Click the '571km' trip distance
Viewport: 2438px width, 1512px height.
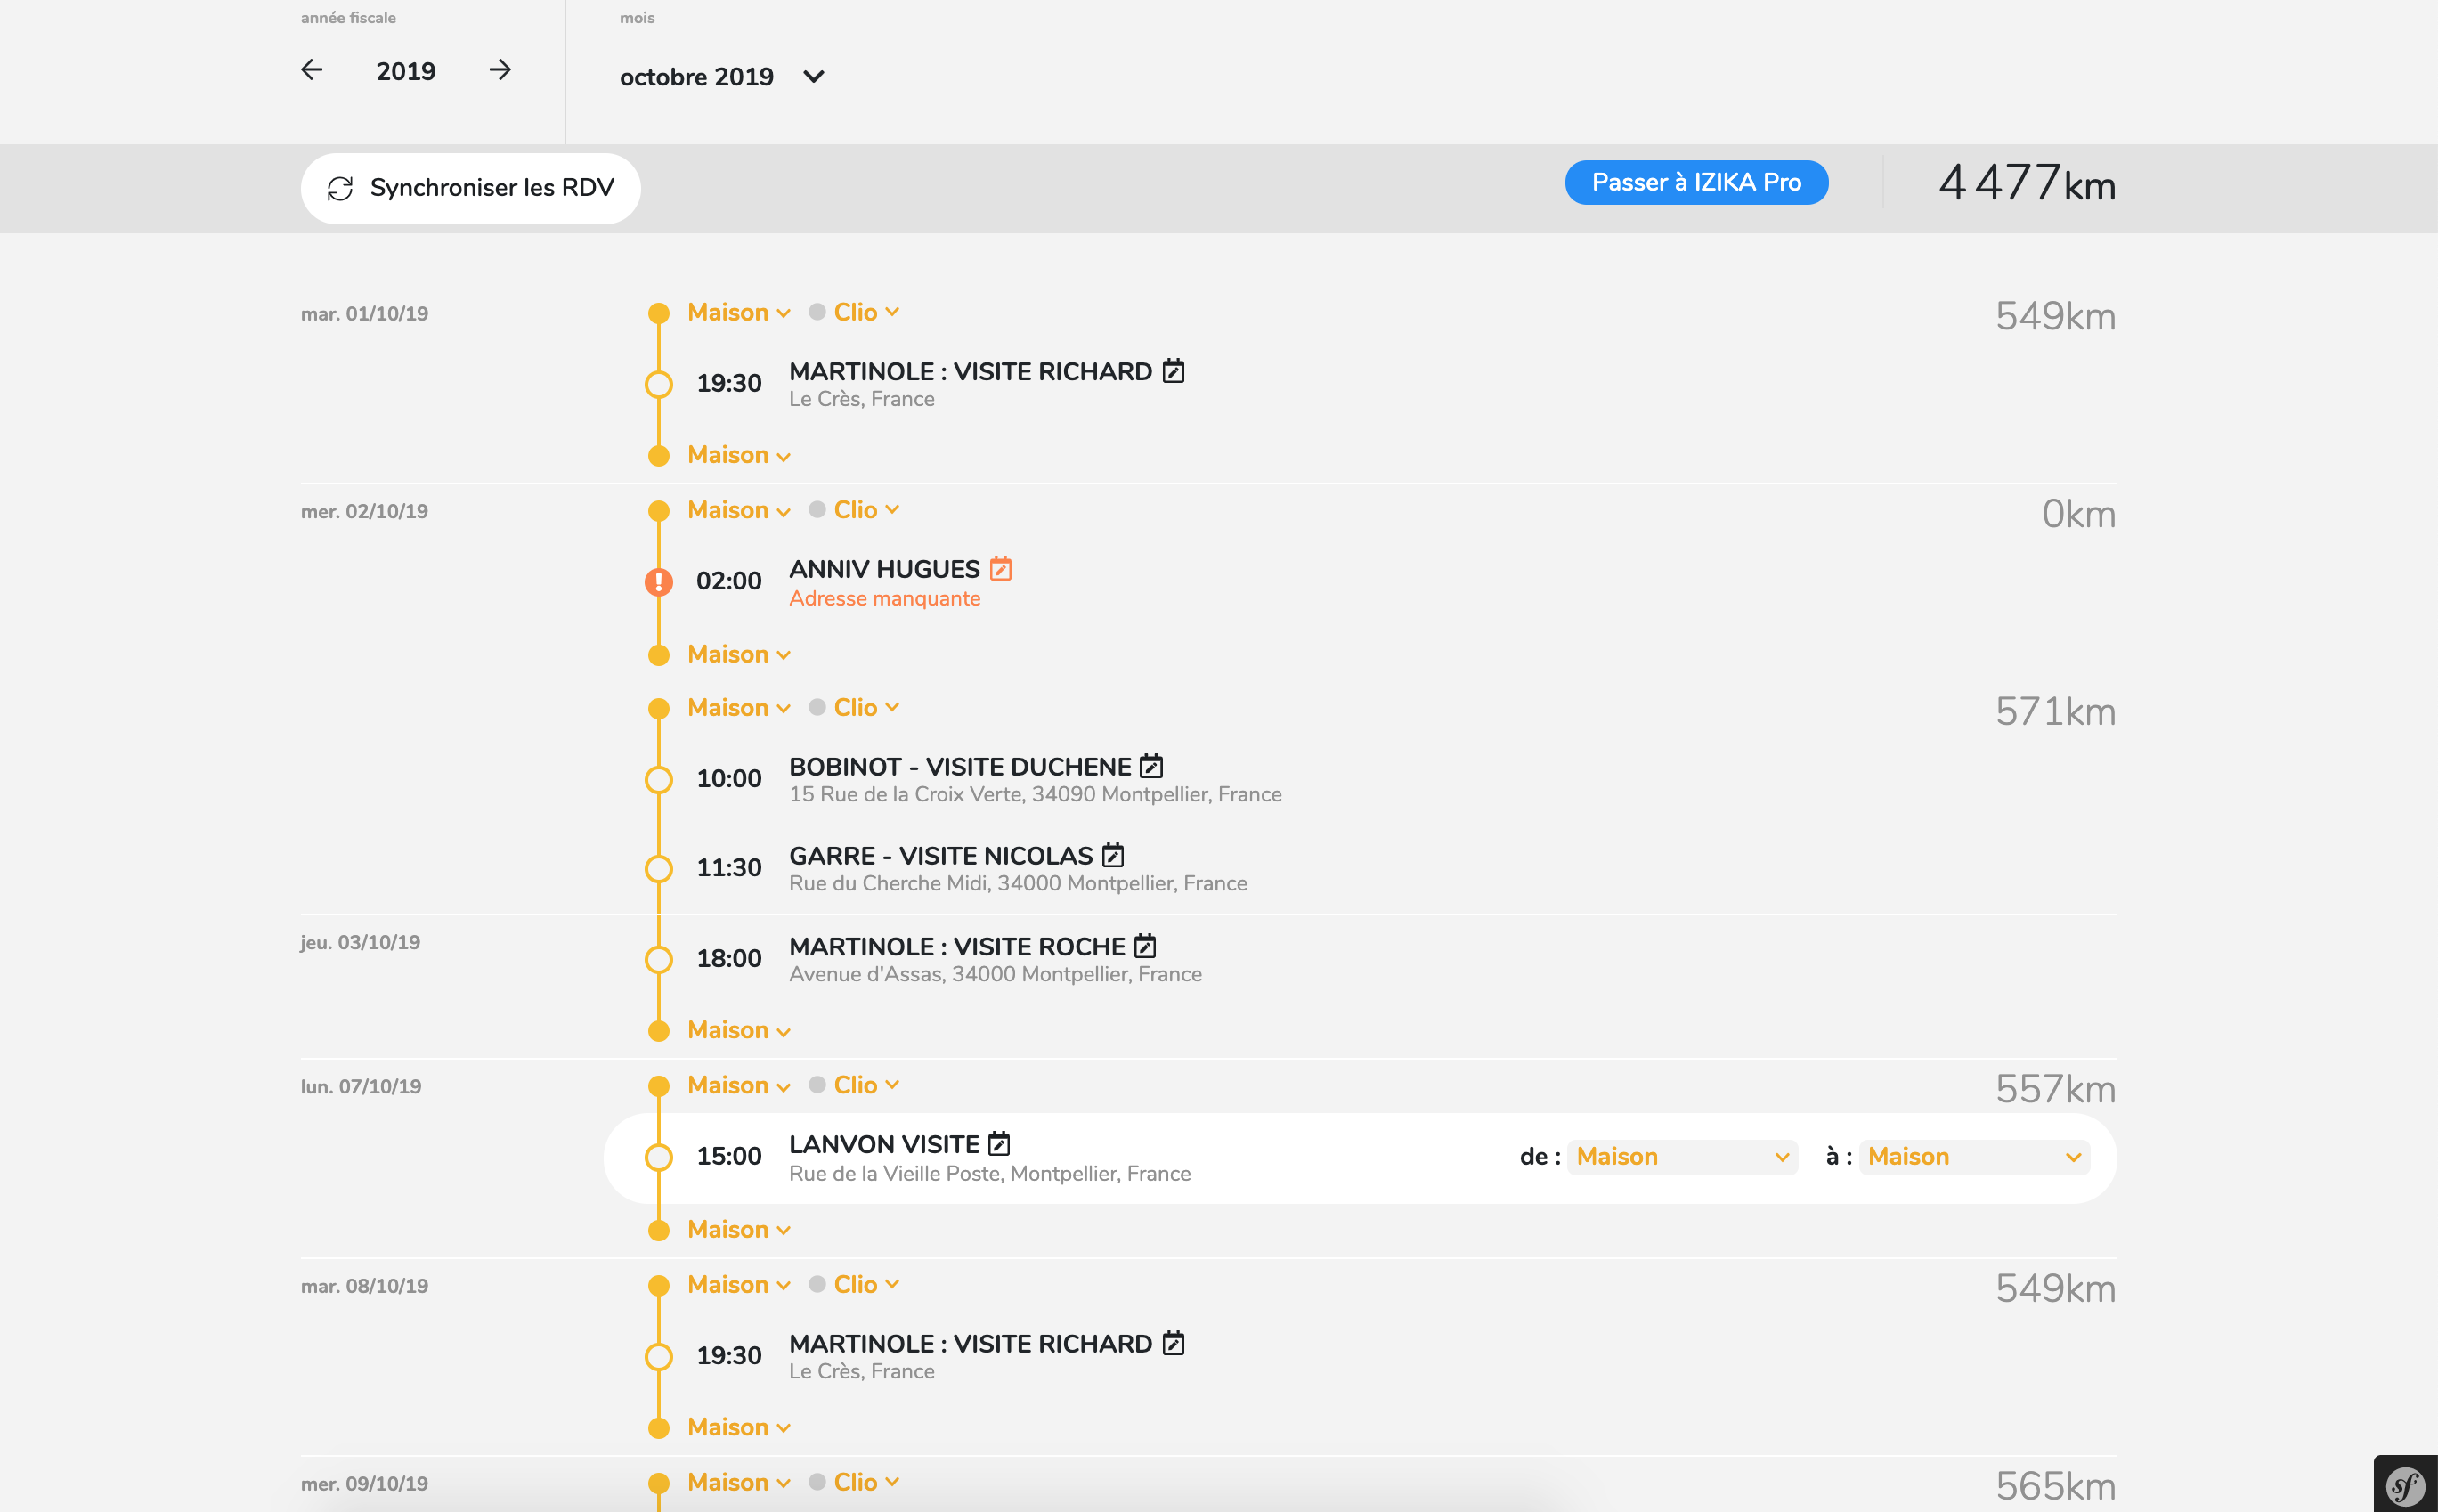(2055, 712)
